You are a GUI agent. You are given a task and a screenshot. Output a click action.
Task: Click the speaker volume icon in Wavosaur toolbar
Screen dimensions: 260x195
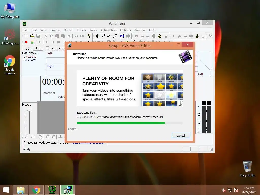(97, 36)
